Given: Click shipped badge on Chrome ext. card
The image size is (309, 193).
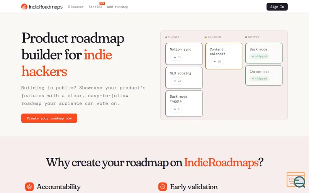Looking at the screenshot, I should (259, 79).
